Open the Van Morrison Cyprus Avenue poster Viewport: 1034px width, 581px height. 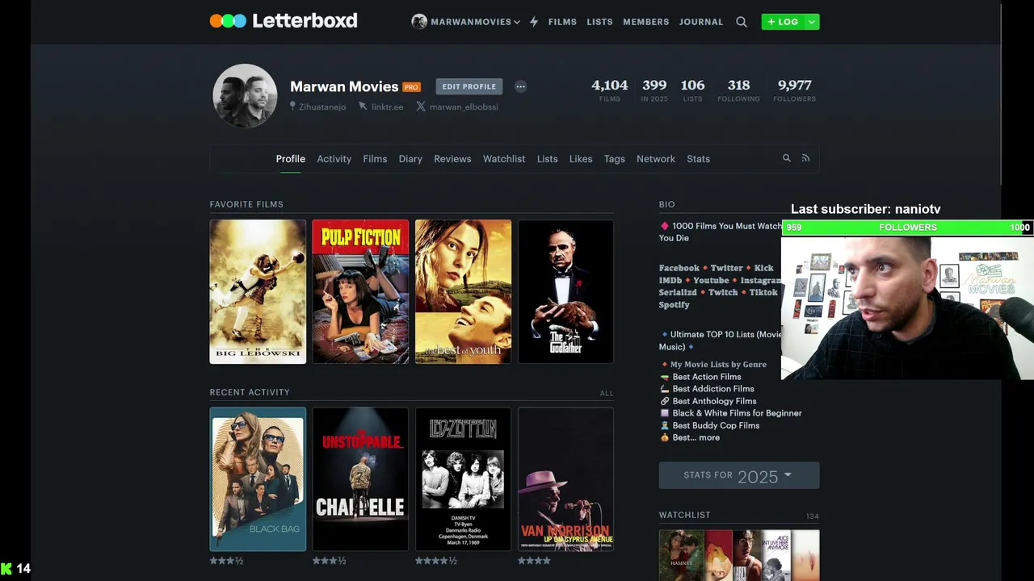[565, 479]
